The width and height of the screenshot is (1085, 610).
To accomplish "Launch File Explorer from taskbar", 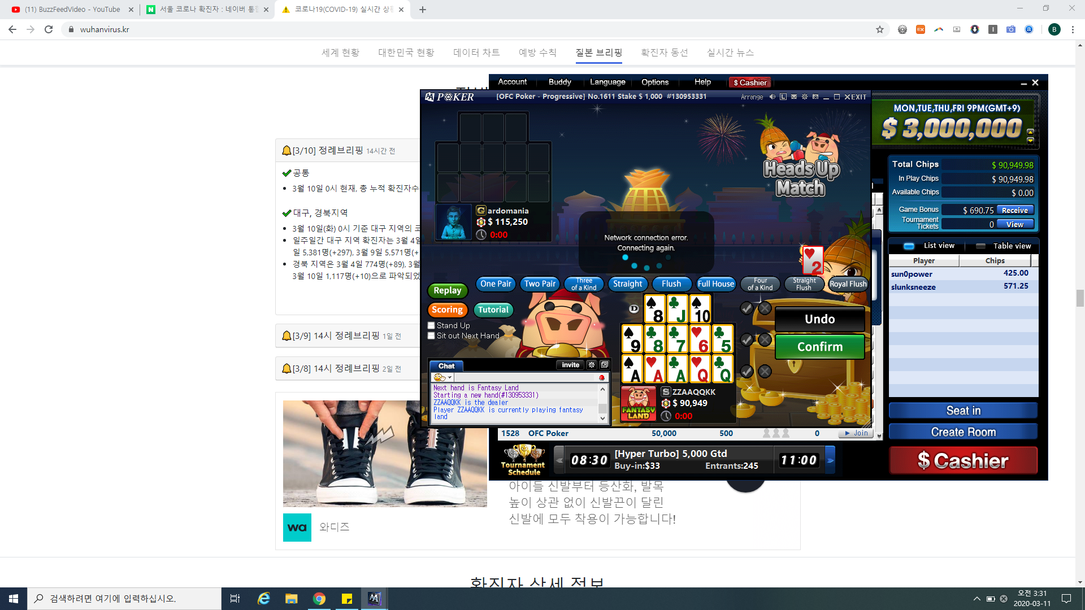I will coord(291,599).
